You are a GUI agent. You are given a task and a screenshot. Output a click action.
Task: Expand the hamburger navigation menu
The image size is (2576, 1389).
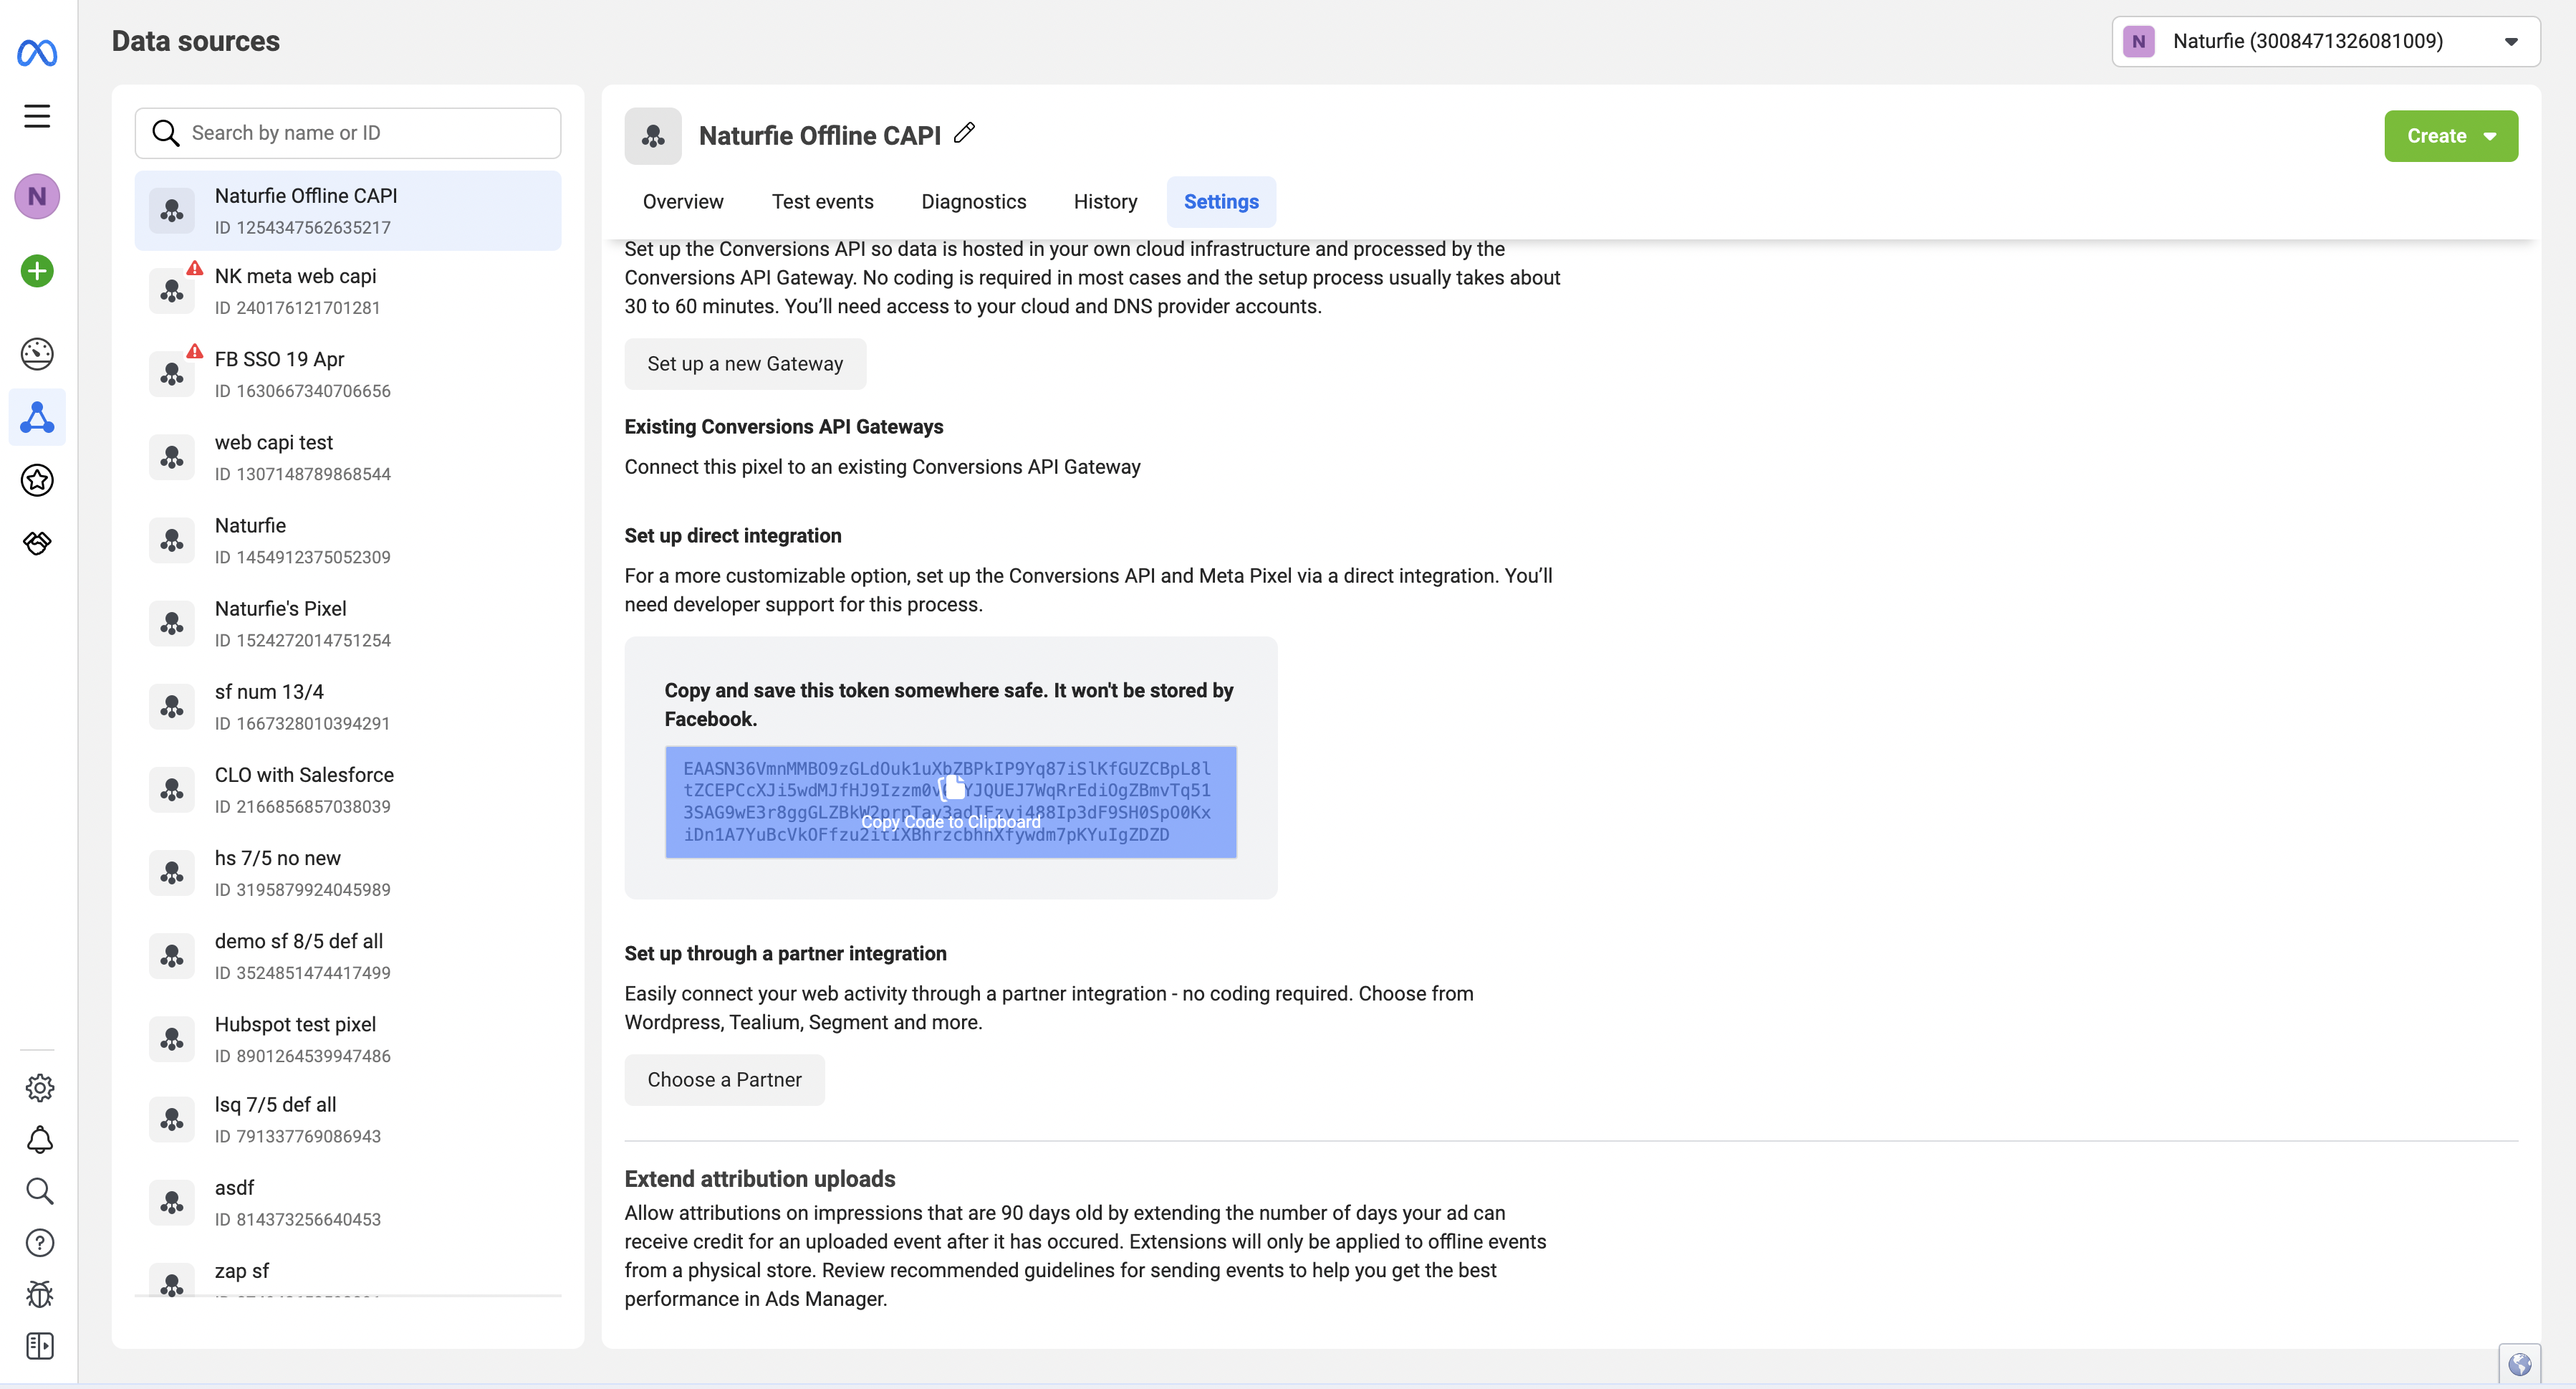tap(37, 116)
